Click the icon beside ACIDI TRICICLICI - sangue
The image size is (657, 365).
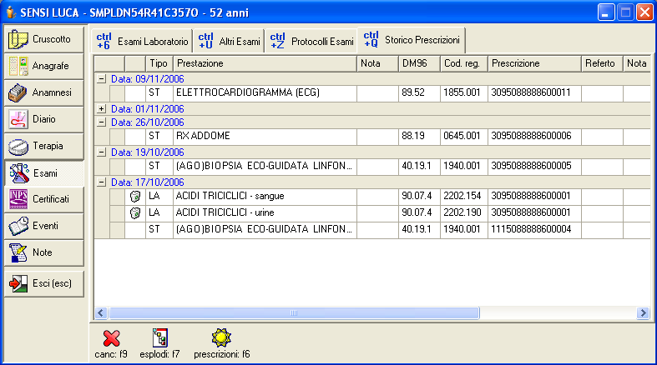[134, 197]
